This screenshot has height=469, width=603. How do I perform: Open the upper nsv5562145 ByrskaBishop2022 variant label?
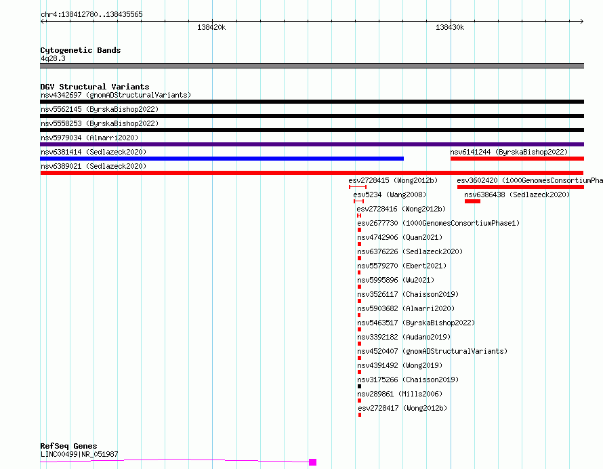(100, 109)
